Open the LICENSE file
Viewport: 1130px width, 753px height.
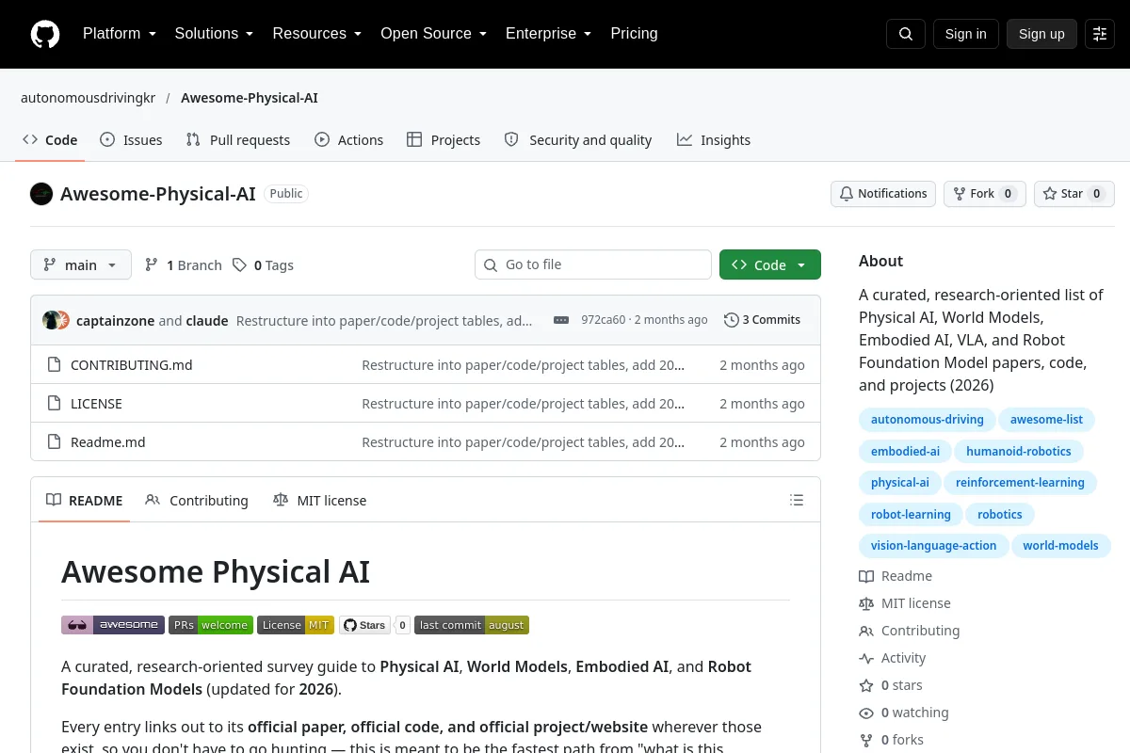(x=96, y=404)
